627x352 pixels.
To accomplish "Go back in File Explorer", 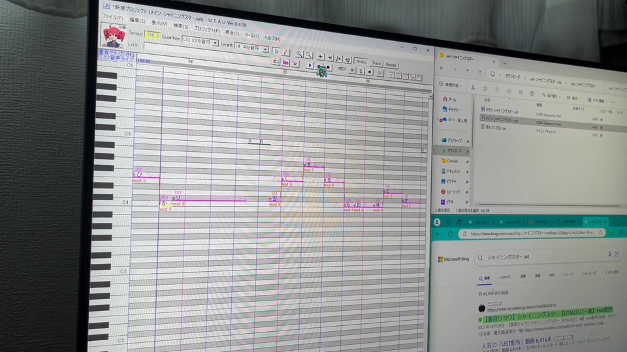I will (442, 68).
